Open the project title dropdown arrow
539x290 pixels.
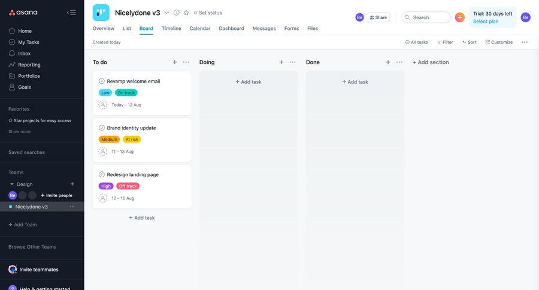click(166, 13)
